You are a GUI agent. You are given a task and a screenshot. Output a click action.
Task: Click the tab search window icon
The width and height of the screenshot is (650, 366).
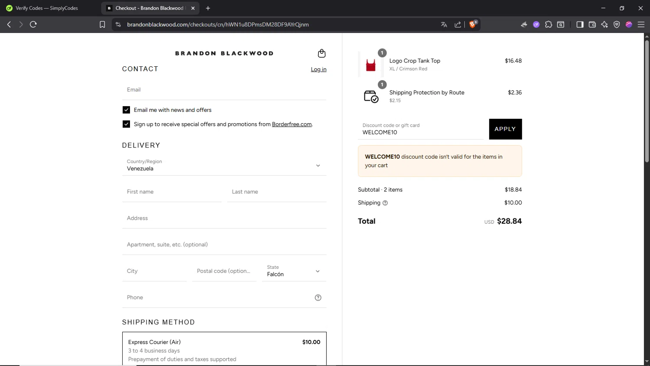(x=561, y=25)
